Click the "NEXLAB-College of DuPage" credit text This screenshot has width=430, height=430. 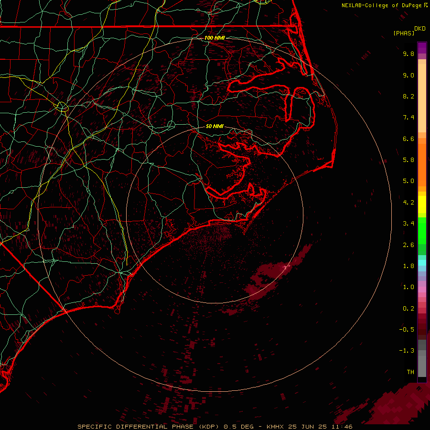tap(382, 5)
